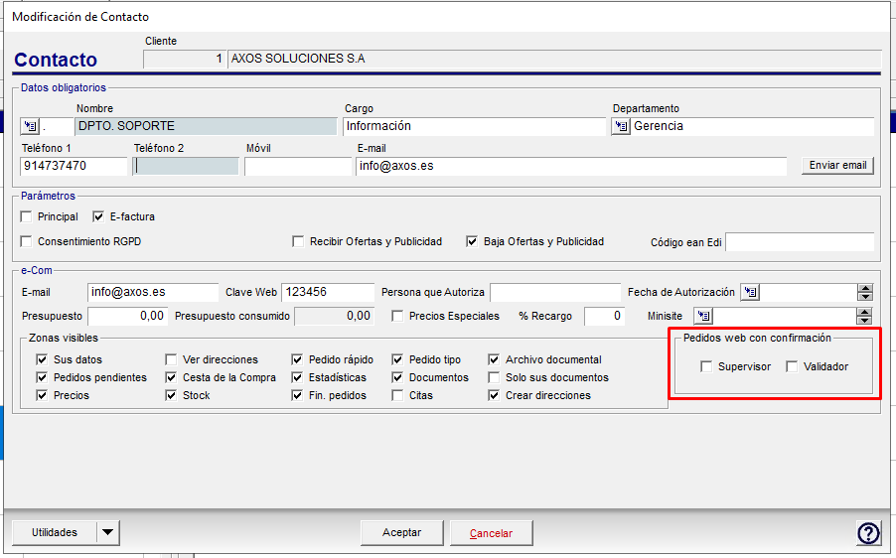Screen dimensions: 896x558
Task: Uncheck the E-factura checkbox
Action: click(x=98, y=217)
